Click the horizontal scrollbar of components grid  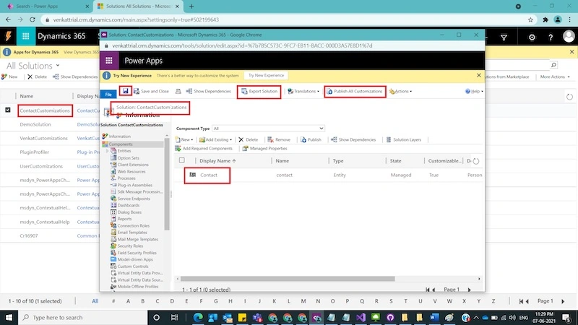(288, 279)
